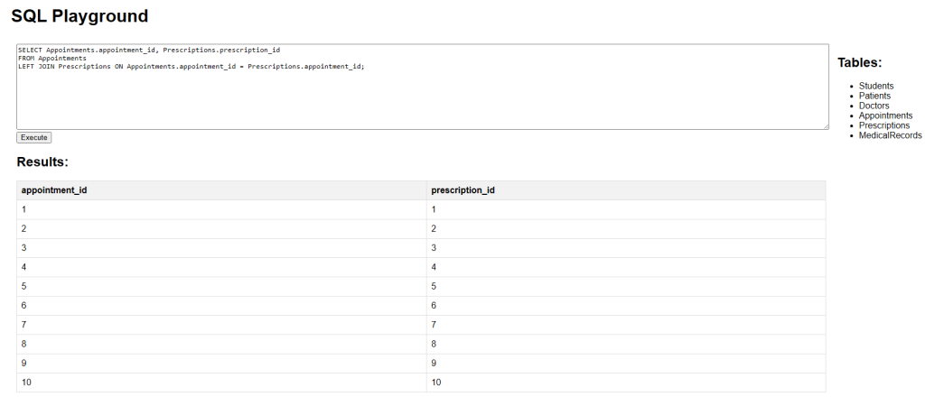Click the SELECT line of the query

point(149,51)
